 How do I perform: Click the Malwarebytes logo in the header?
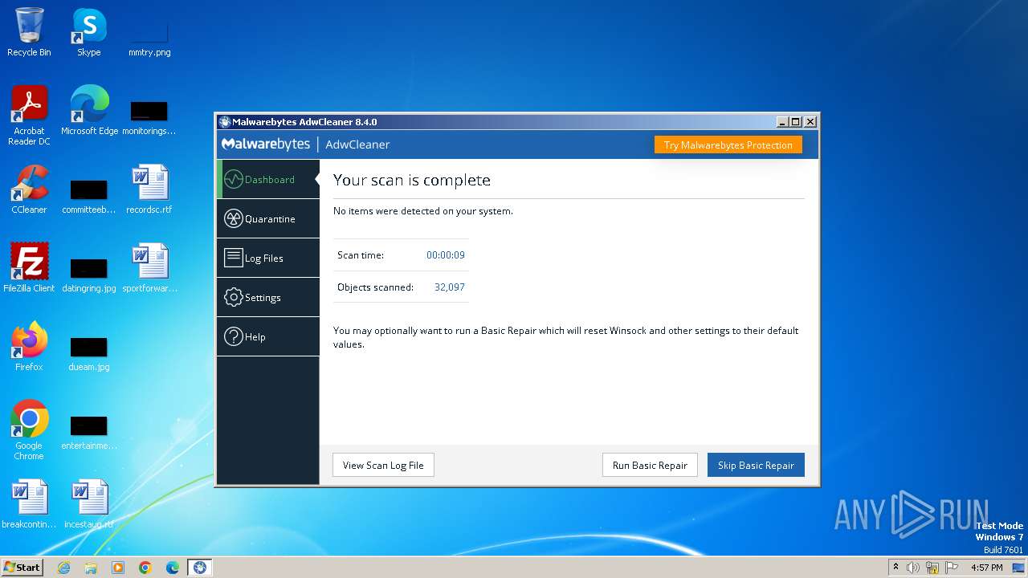[266, 144]
